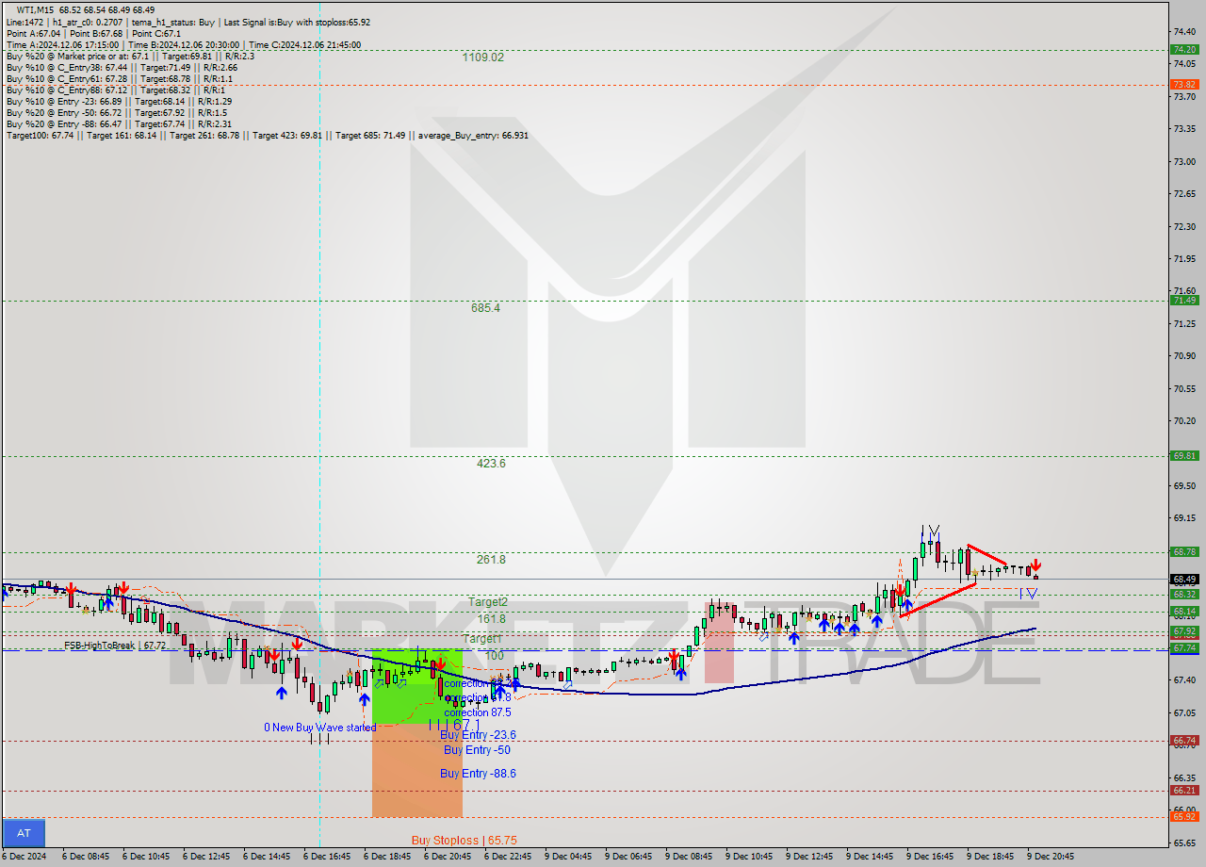Click the 423.6 level label
The image size is (1206, 867).
tap(491, 464)
